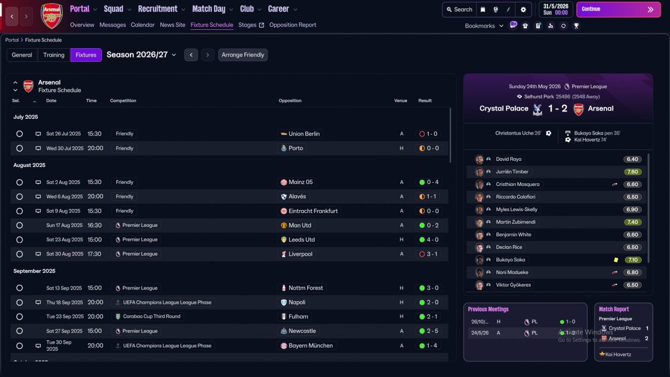Click the circular arrows icon in the bookmarks bar
670x377 pixels.
563,26
